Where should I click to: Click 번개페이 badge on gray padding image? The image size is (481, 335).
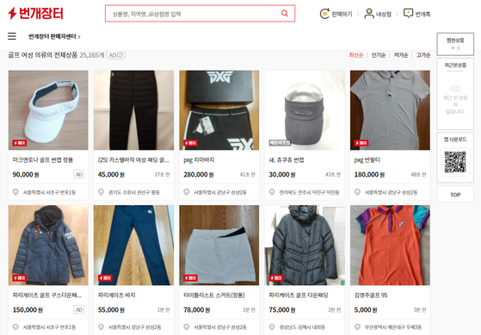tap(276, 278)
